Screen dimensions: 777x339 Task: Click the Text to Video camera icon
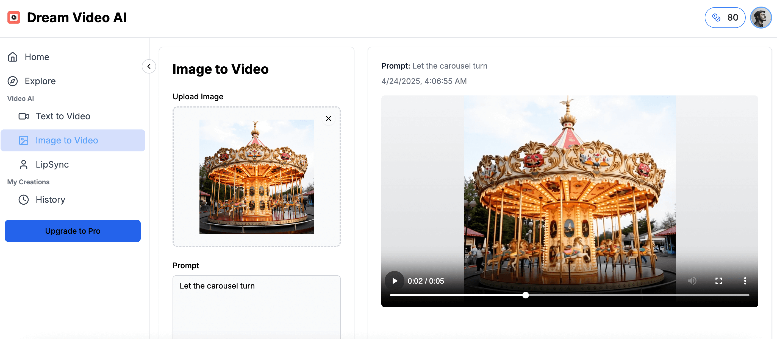pyautogui.click(x=24, y=116)
